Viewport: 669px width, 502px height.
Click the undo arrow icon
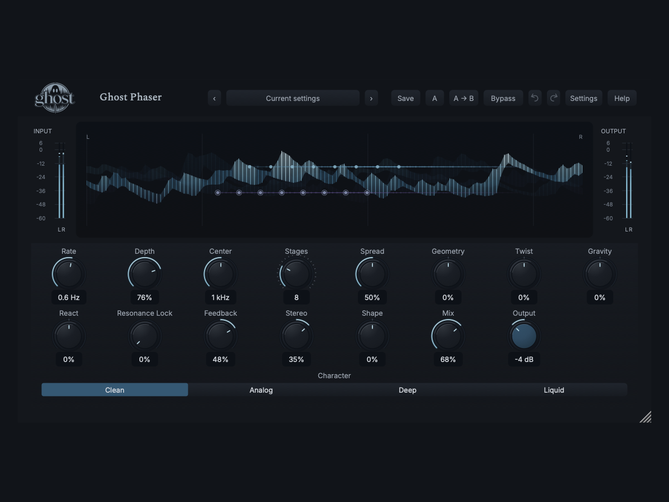535,98
